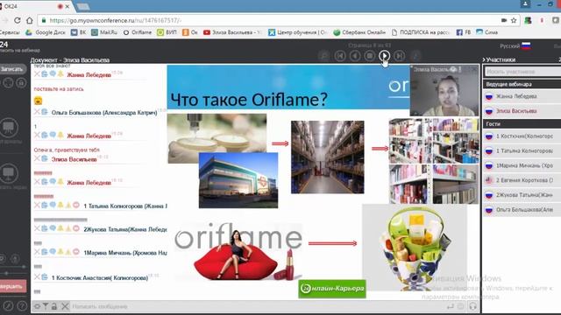Jump to the last slide
This screenshot has width=561, height=315.
pos(400,56)
